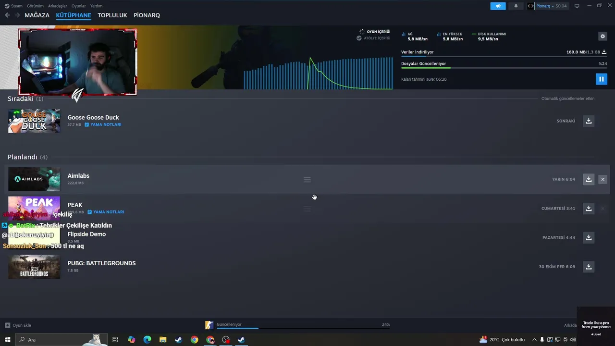Click the updating game icon in the status bar

coord(209,325)
